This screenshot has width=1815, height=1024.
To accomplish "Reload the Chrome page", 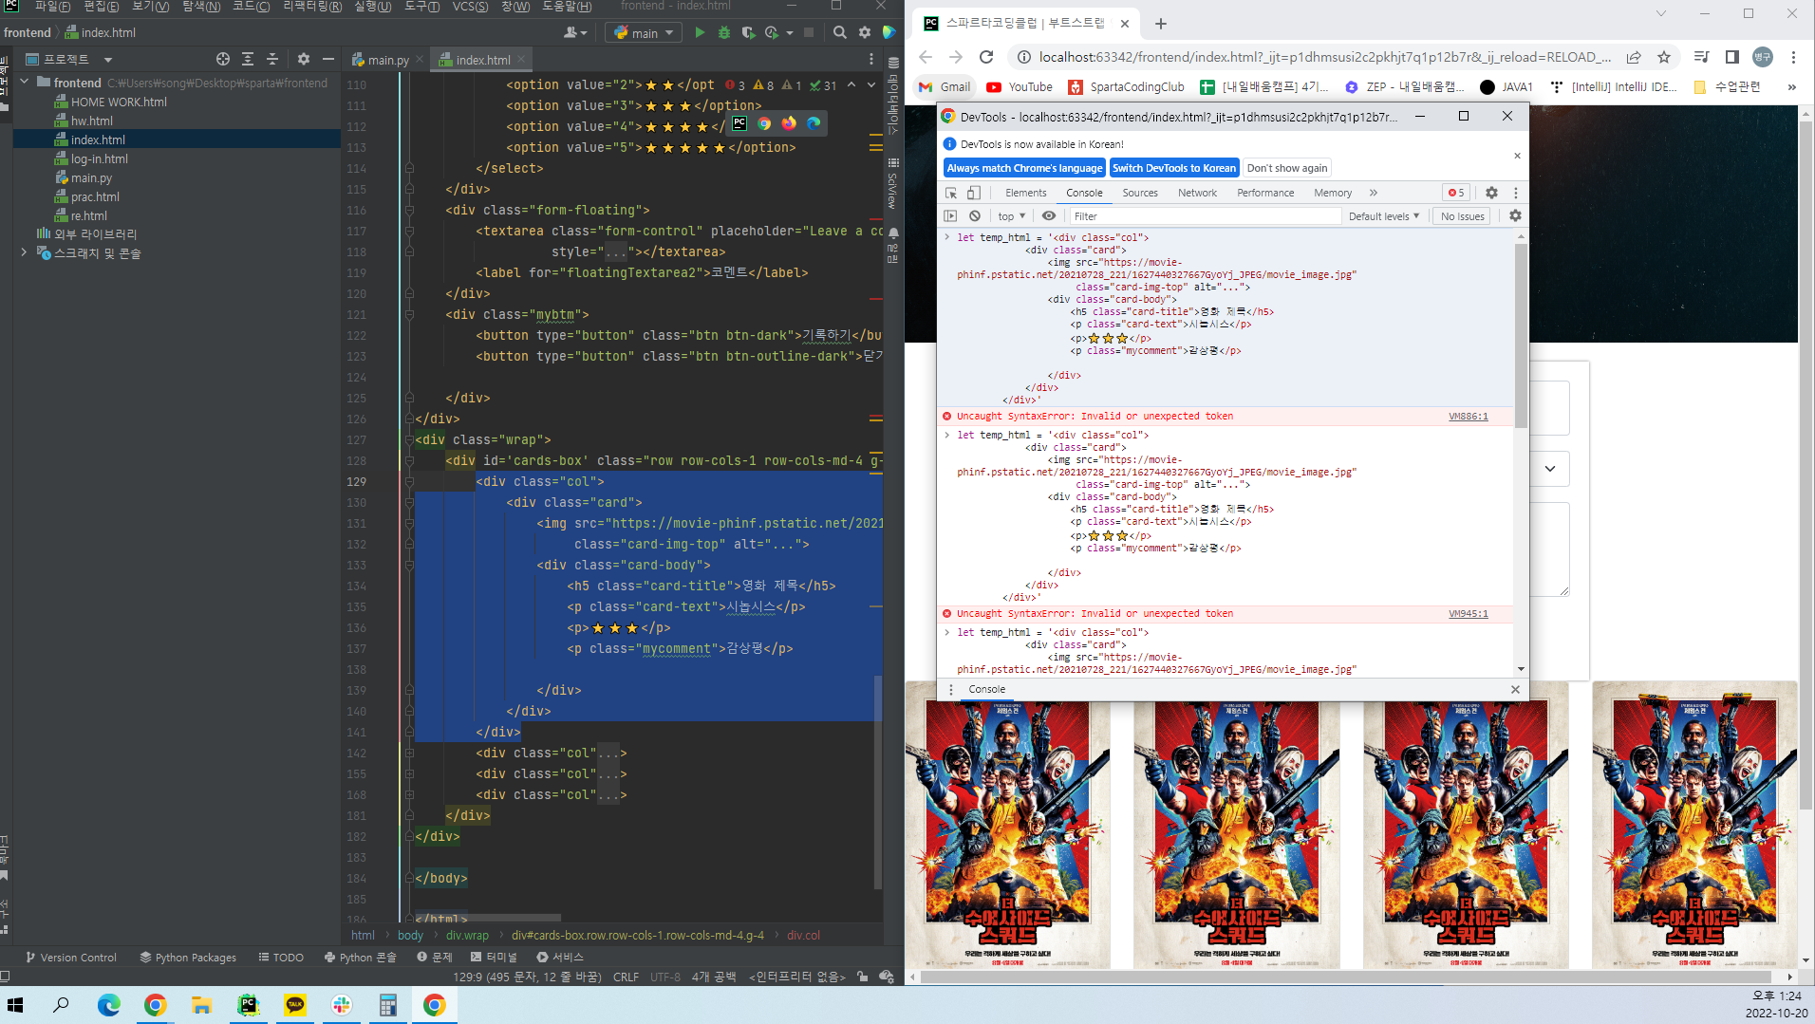I will [x=986, y=57].
